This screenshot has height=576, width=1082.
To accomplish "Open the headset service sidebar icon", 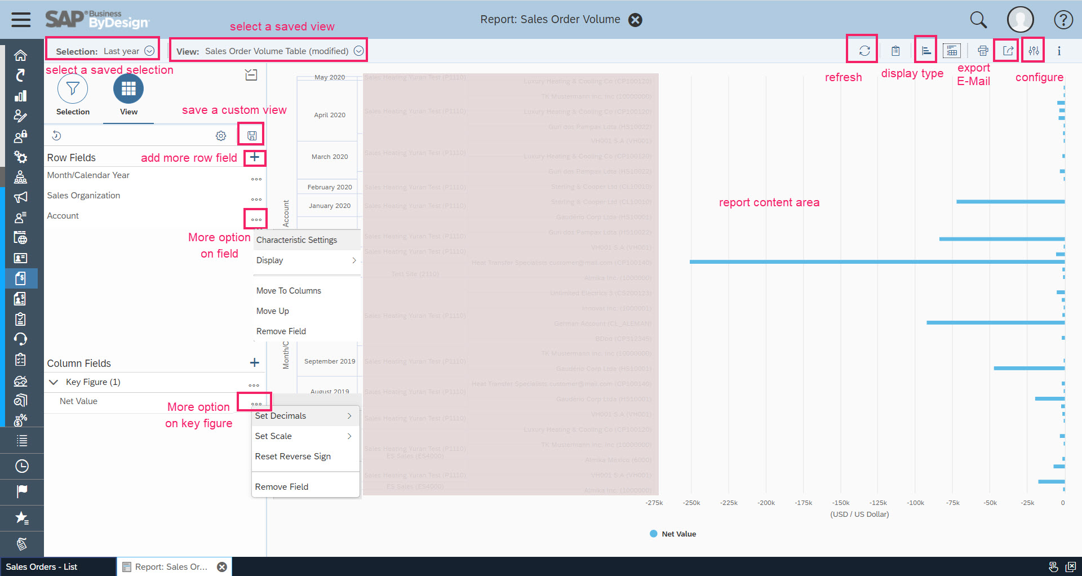I will tap(21, 339).
